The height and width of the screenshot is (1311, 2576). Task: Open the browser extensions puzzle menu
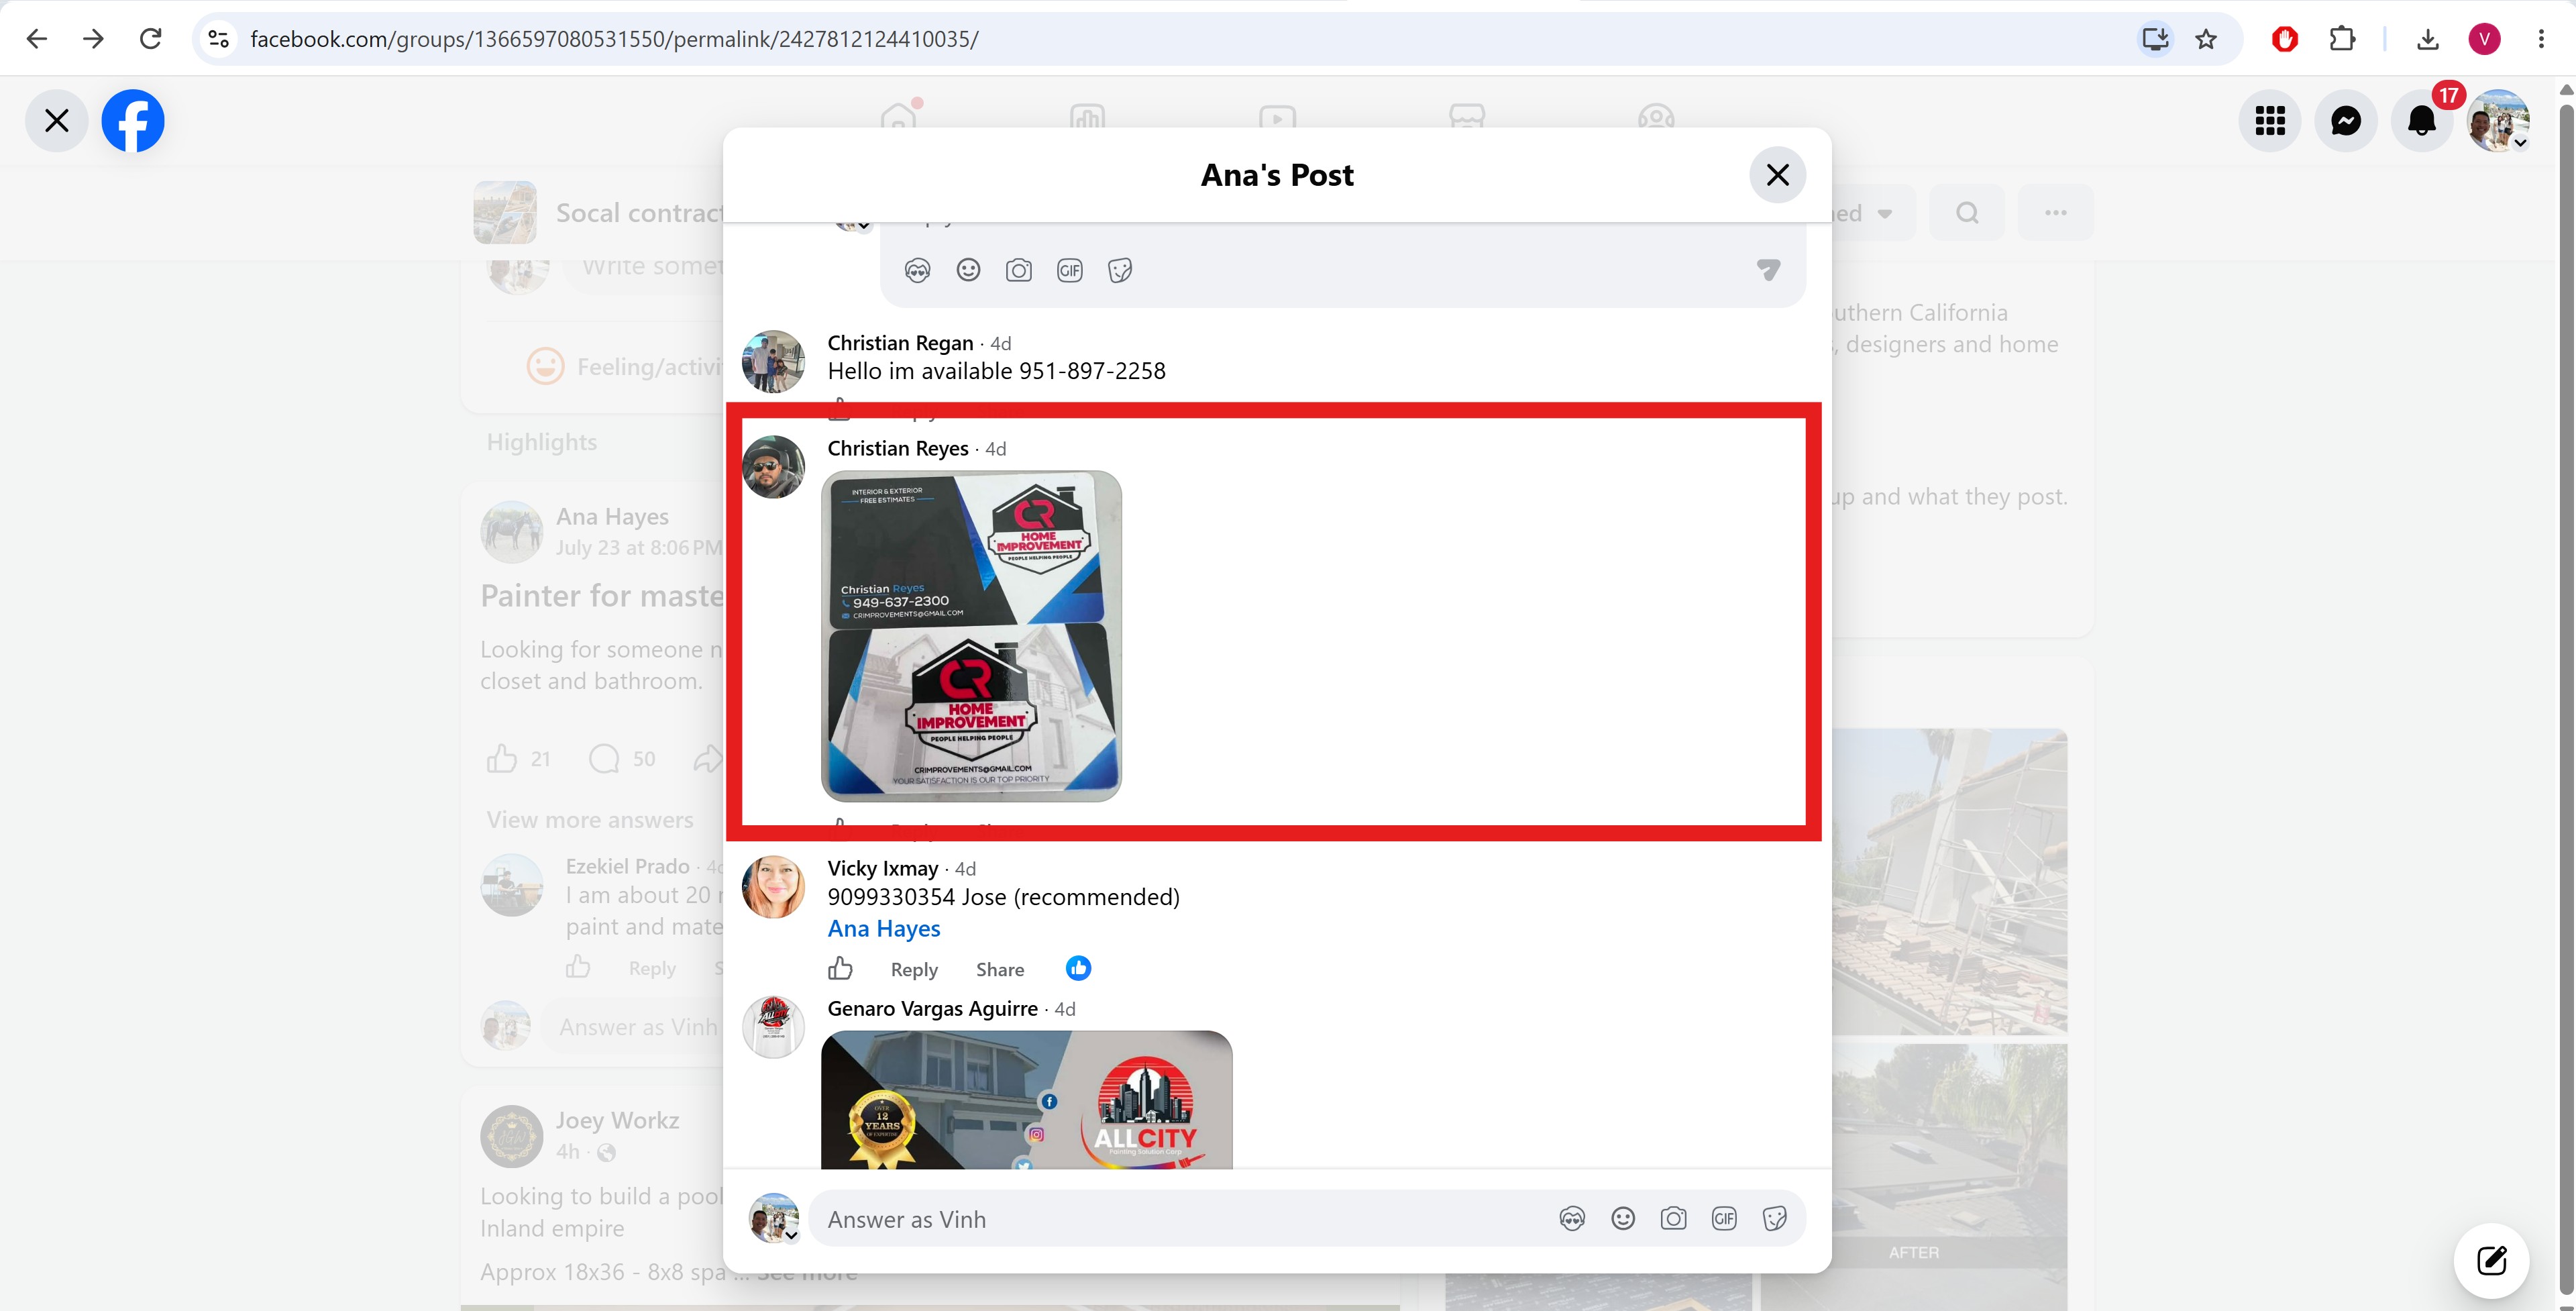(x=2342, y=39)
